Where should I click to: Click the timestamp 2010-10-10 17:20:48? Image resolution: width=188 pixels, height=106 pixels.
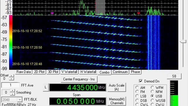pos(27,64)
